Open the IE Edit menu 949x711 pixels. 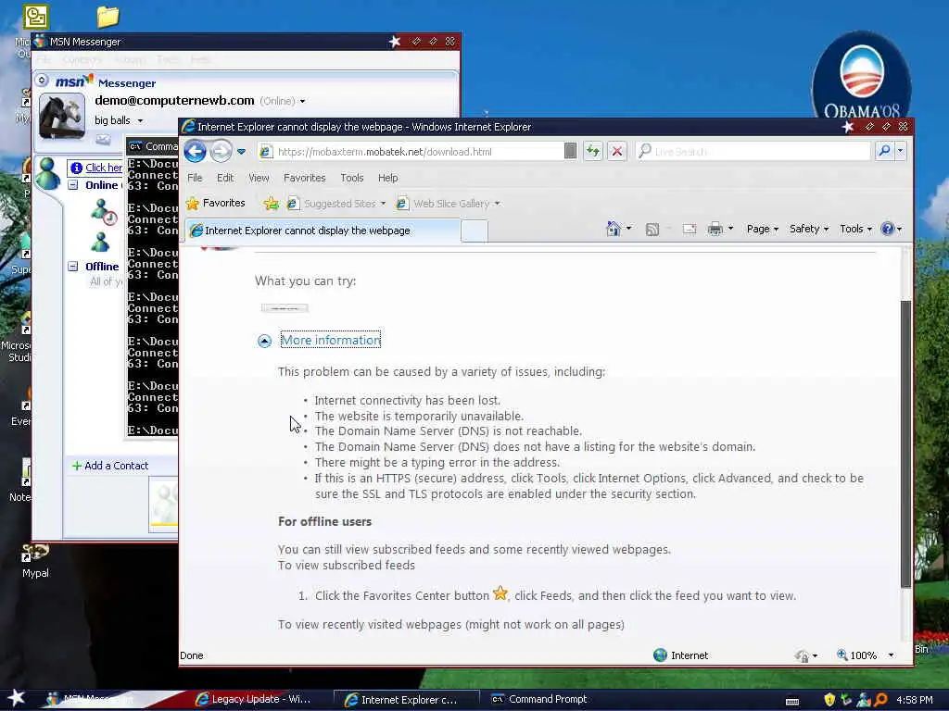(225, 178)
